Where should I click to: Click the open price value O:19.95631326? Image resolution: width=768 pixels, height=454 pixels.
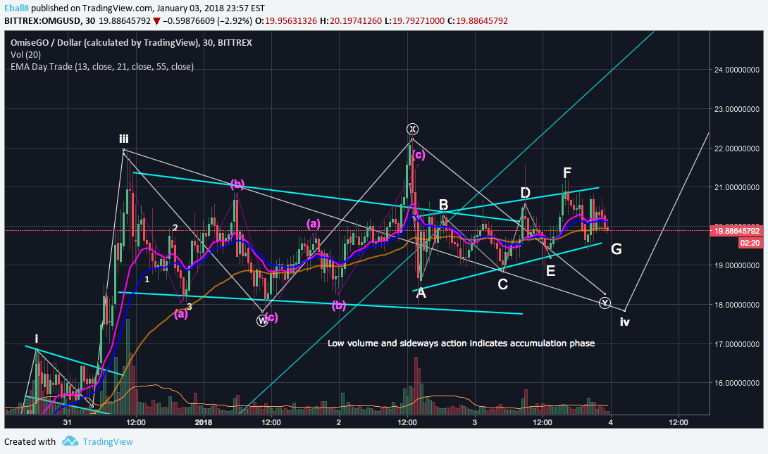pos(286,21)
